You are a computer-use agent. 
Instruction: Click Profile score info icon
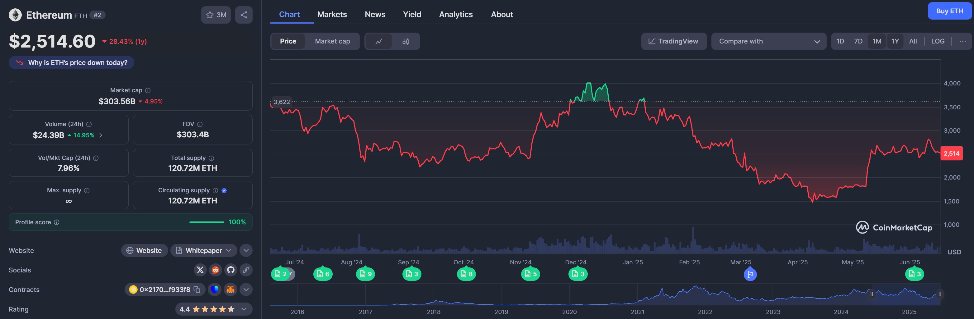pos(56,222)
